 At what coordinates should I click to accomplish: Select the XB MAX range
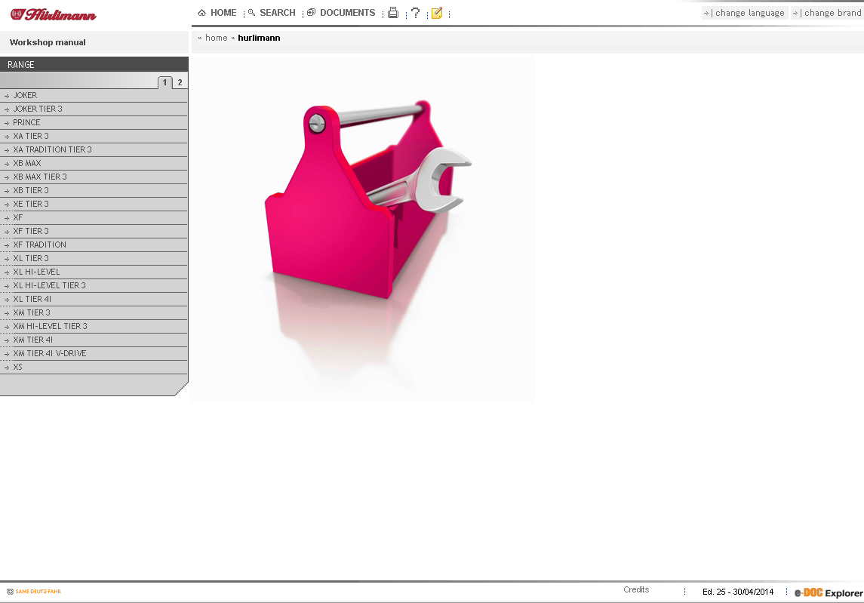[94, 163]
